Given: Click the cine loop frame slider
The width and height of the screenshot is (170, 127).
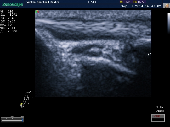Looking at the screenshot, I should point(12,120).
